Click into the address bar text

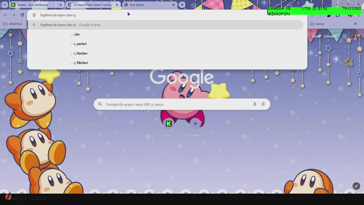pos(58,15)
